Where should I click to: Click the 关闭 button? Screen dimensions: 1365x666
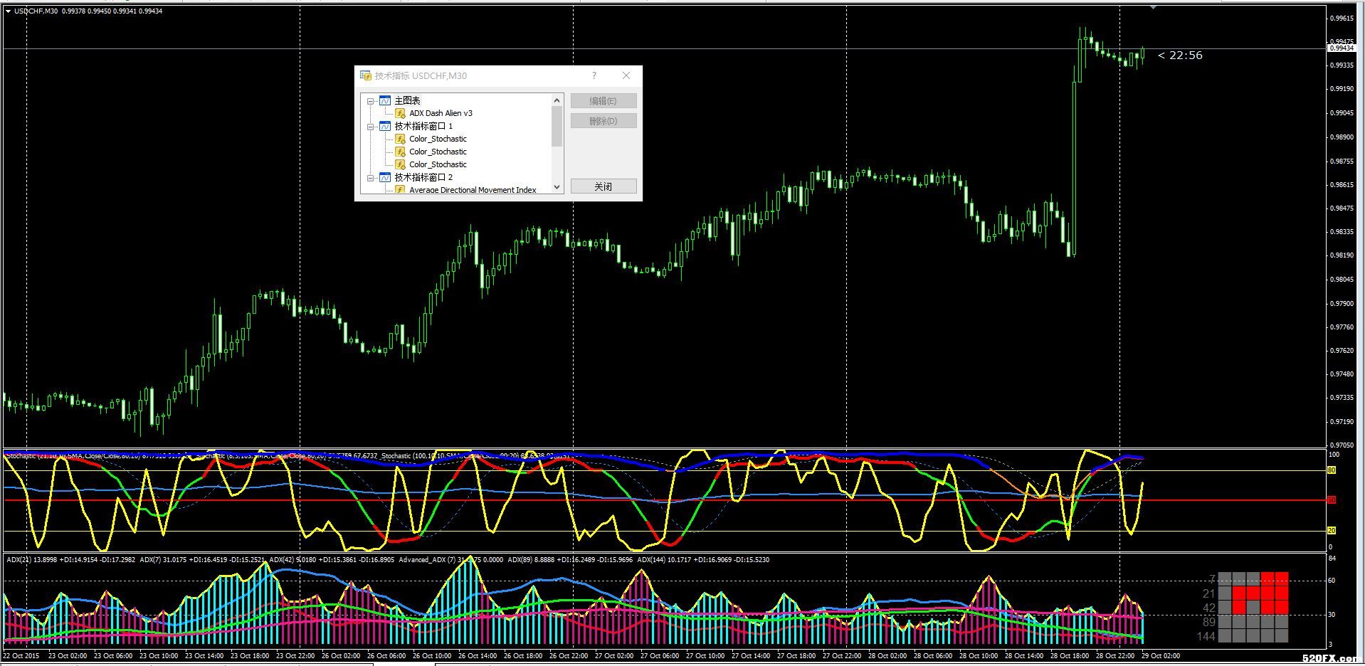point(604,186)
